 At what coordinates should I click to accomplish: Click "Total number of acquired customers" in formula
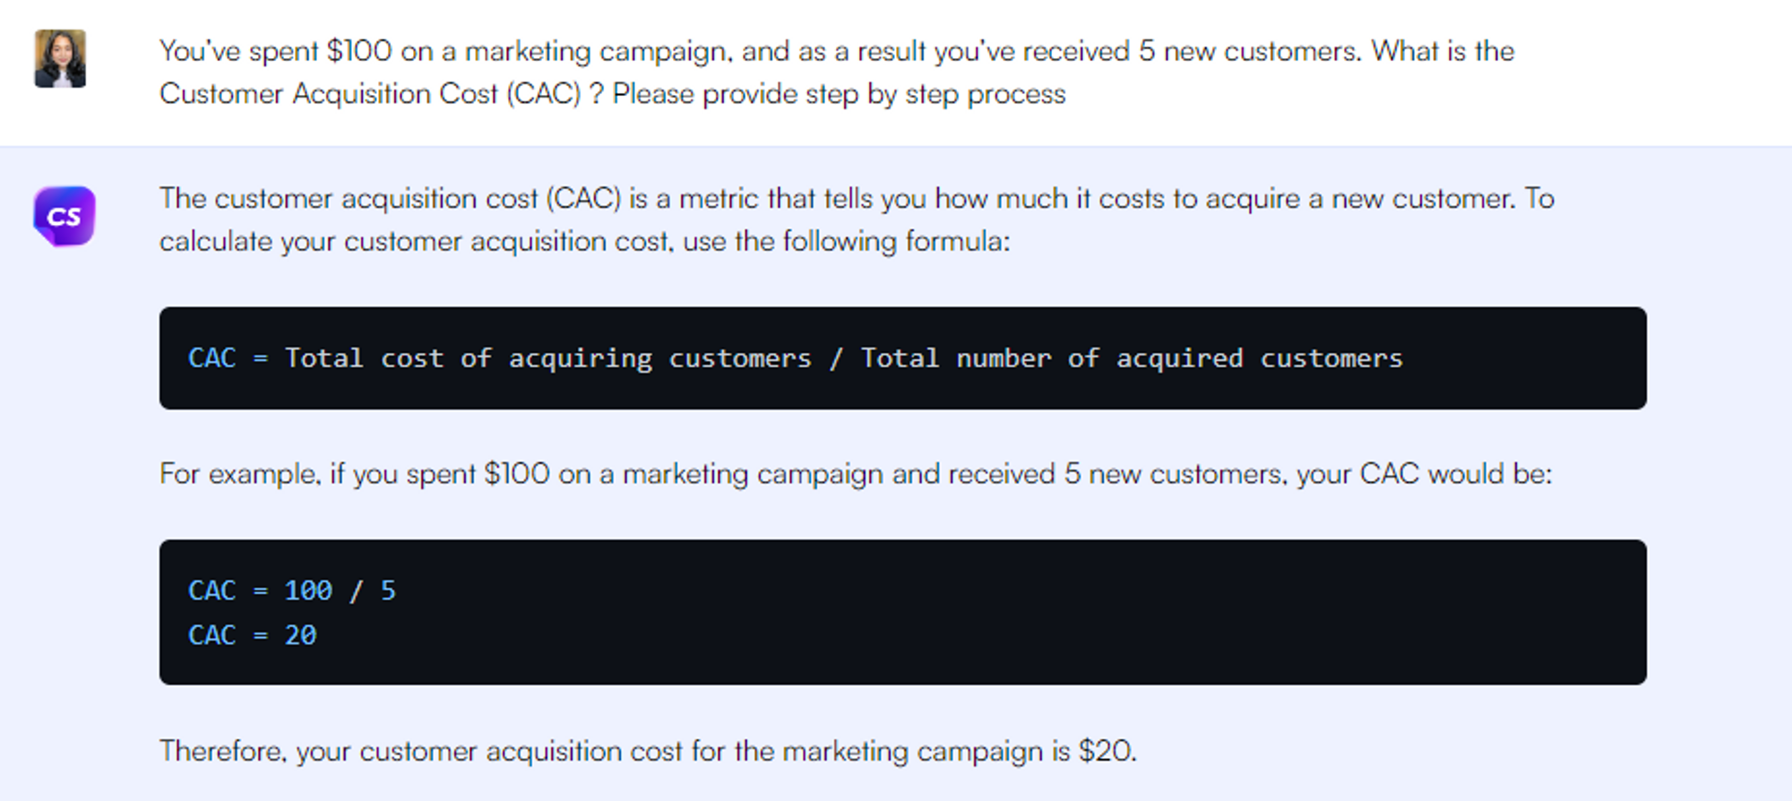[1131, 358]
